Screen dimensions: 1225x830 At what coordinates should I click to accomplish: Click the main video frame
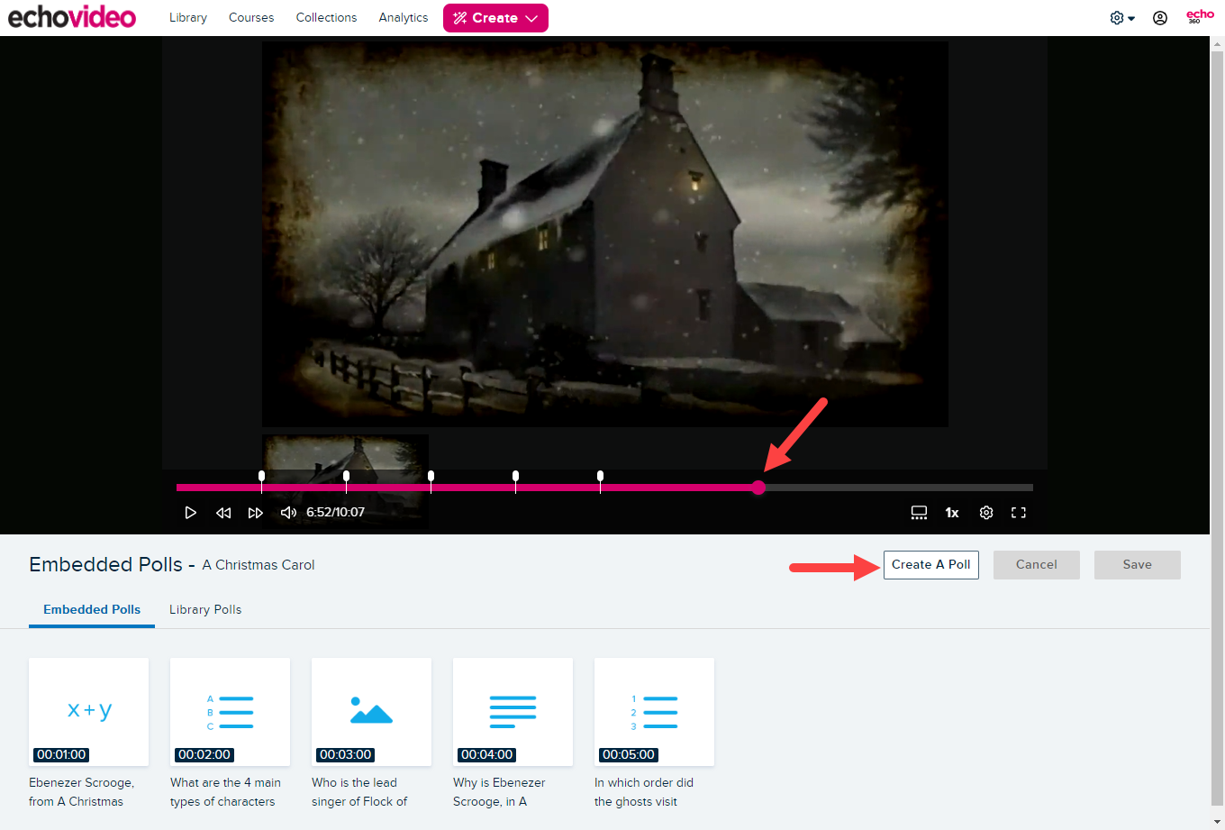click(x=604, y=233)
